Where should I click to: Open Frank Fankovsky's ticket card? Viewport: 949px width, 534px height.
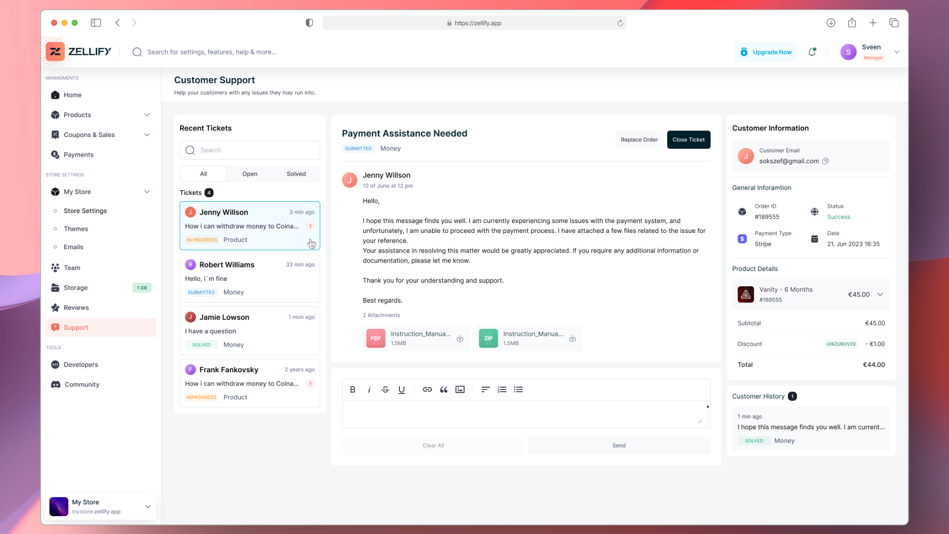click(x=250, y=383)
